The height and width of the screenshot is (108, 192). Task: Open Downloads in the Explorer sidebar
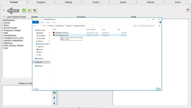click(41, 36)
